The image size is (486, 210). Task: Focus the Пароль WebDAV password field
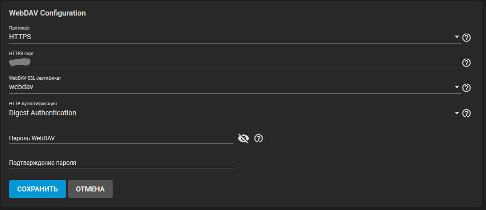121,138
